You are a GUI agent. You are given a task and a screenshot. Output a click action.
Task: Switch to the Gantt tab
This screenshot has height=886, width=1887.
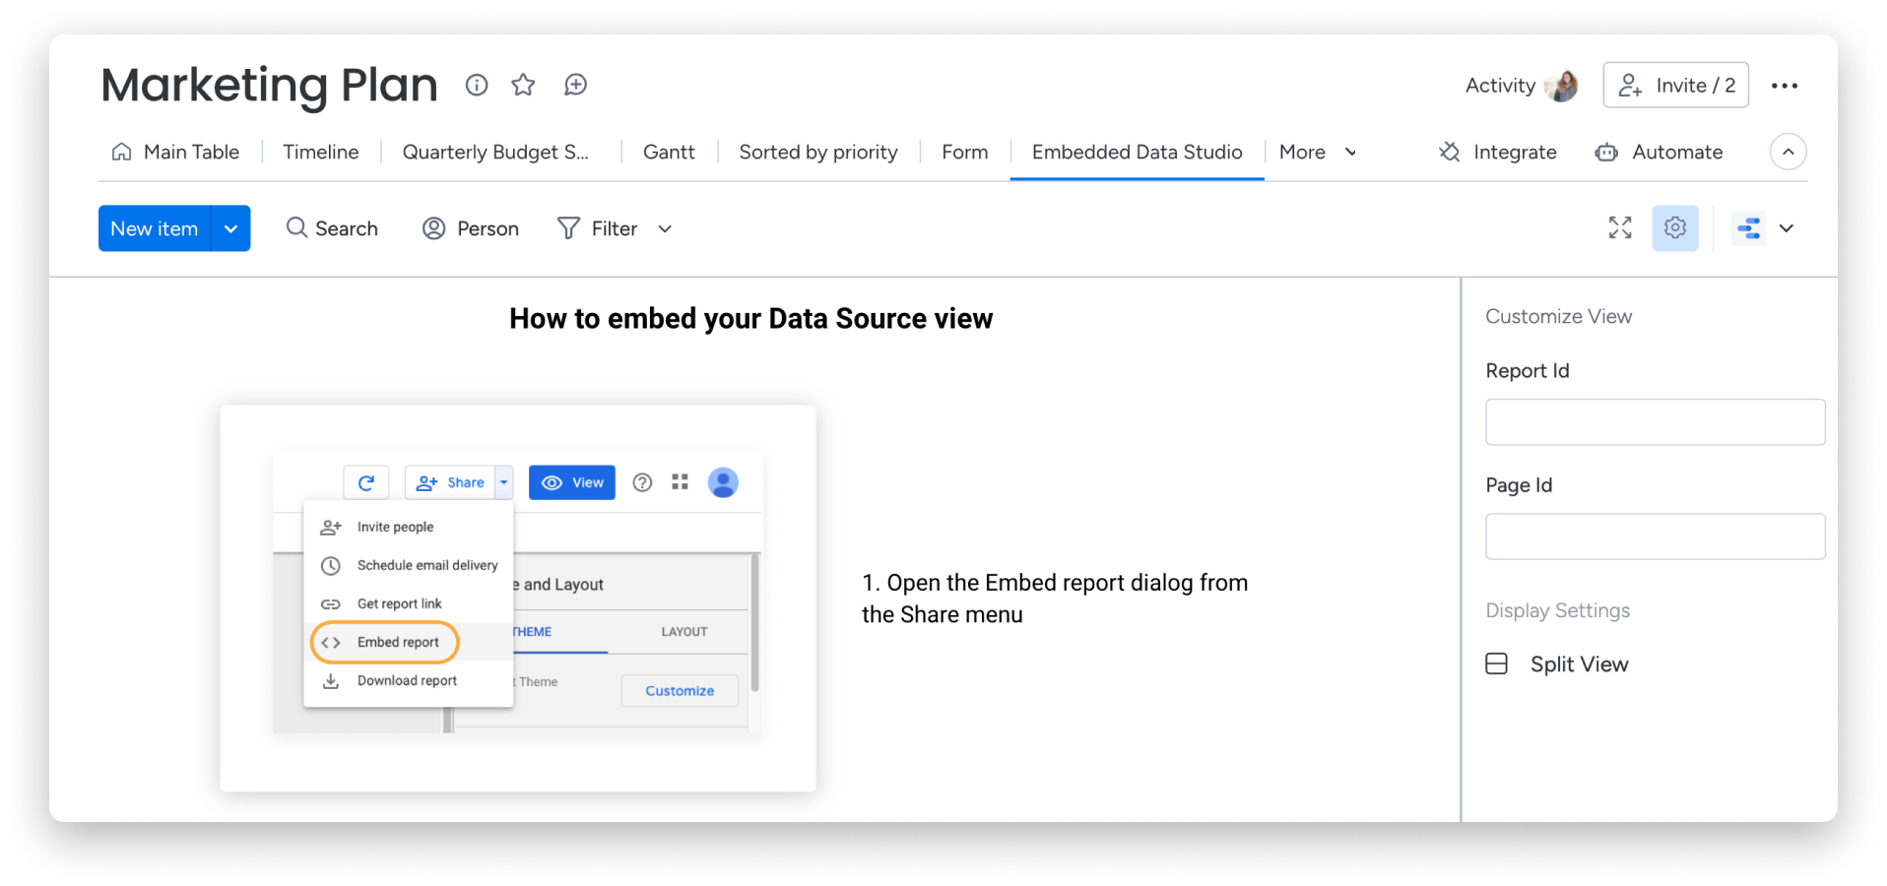click(x=669, y=152)
